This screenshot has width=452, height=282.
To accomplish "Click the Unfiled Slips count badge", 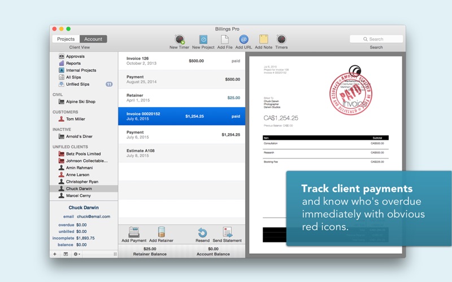I will coord(109,84).
